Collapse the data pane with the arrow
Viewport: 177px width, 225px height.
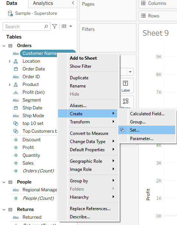(x=73, y=3)
